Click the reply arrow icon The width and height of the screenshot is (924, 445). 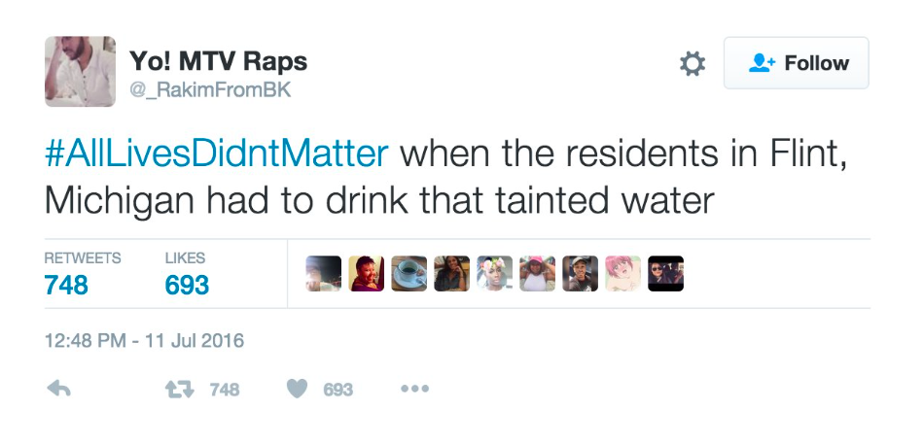[x=58, y=389]
